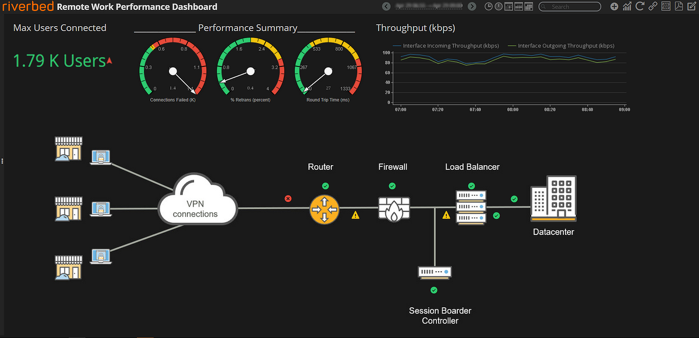Open the chart trend icon in toolbar
Viewport: 699px width, 338px height.
tap(627, 6)
